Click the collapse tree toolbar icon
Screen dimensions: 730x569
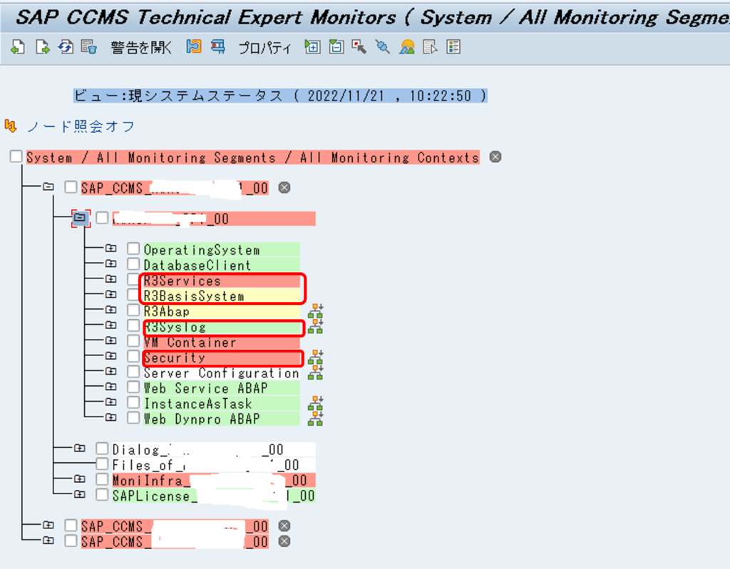tap(336, 46)
